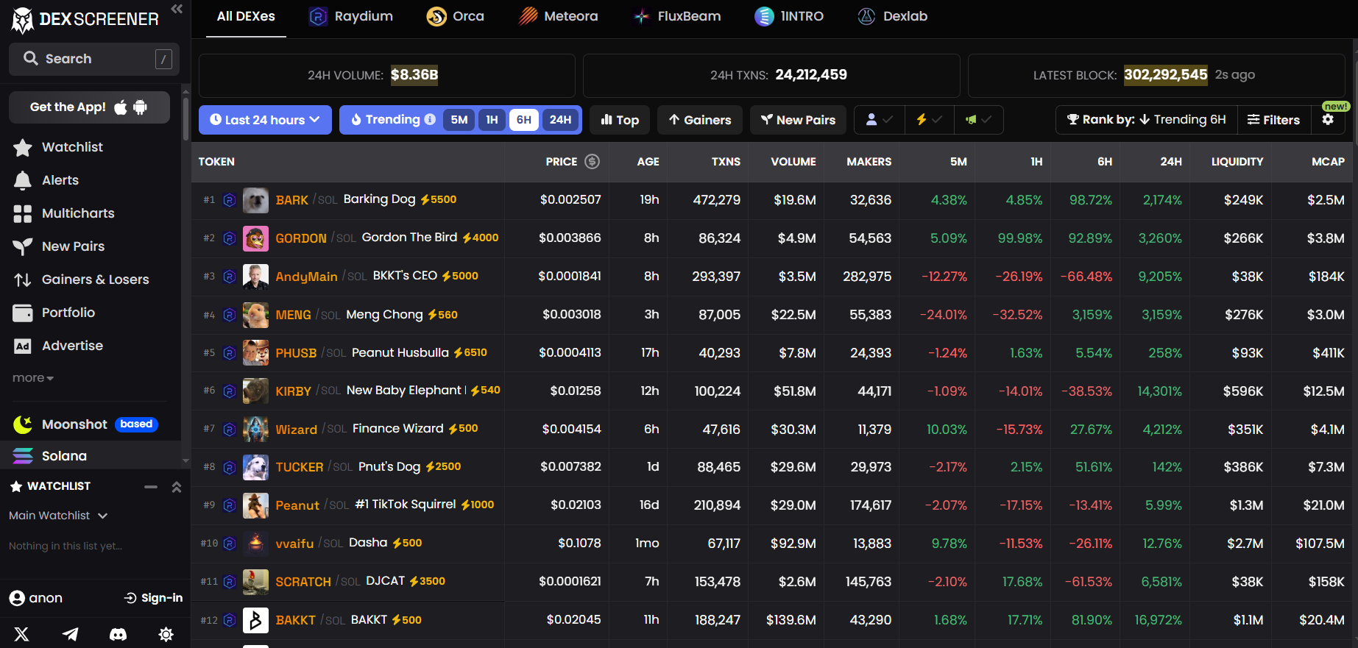Image resolution: width=1358 pixels, height=648 pixels.
Task: Switch to All DEXes tab
Action: pyautogui.click(x=246, y=16)
